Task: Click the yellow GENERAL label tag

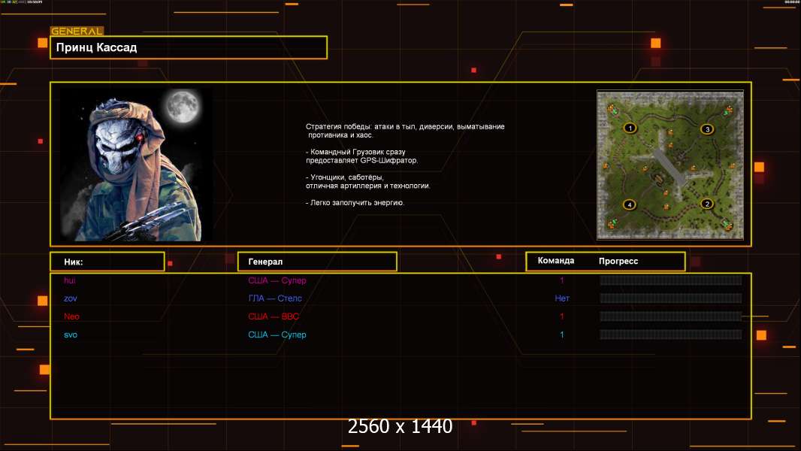Action: click(x=77, y=32)
